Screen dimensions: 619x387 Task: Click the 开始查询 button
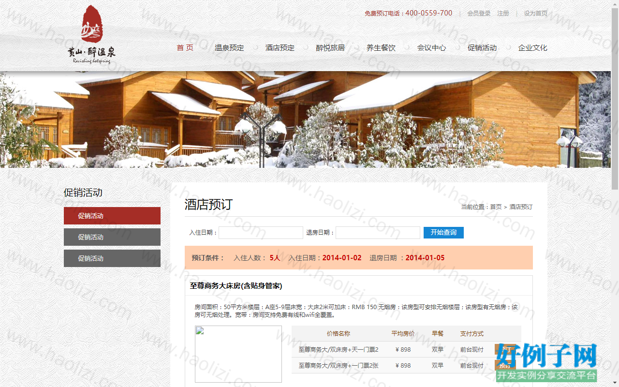(x=443, y=233)
